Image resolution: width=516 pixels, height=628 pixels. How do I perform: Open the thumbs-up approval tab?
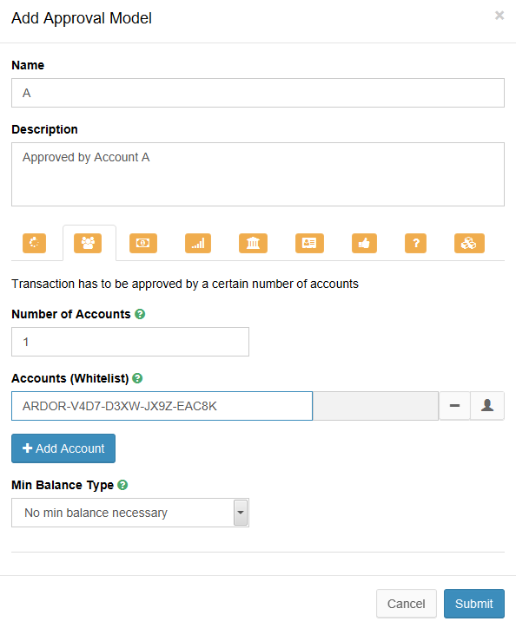pyautogui.click(x=364, y=243)
